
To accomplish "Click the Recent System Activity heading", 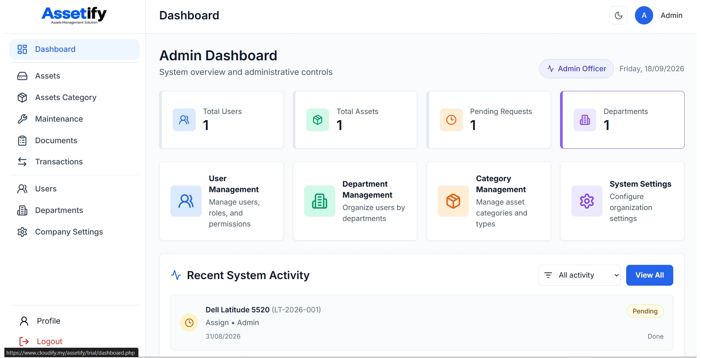I will click(x=248, y=275).
